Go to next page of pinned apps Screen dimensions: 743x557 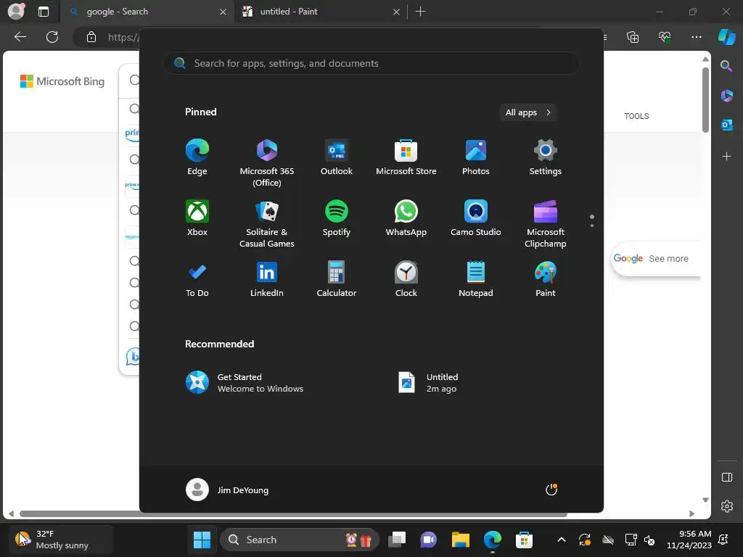pyautogui.click(x=592, y=226)
